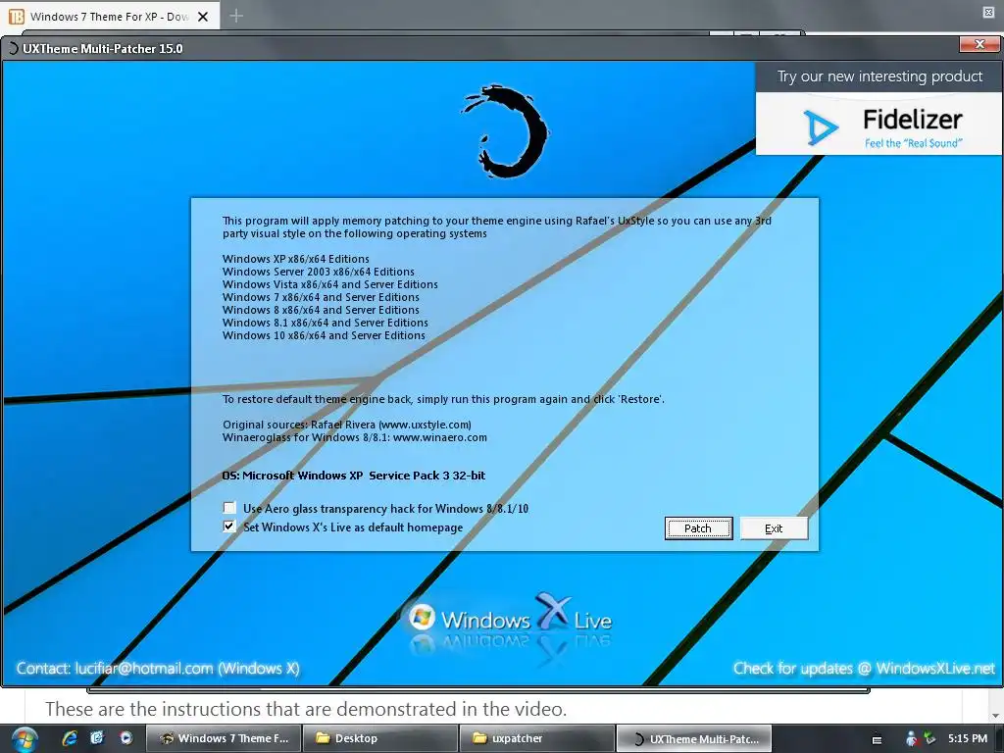Open the Windows Start menu orb
The height and width of the screenshot is (753, 1004).
pos(24,739)
